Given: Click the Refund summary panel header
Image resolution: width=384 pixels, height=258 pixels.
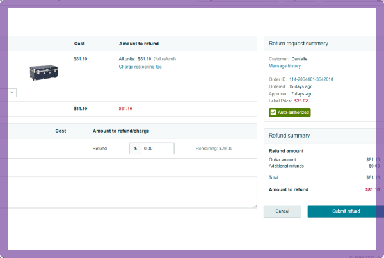Looking at the screenshot, I should (x=289, y=136).
